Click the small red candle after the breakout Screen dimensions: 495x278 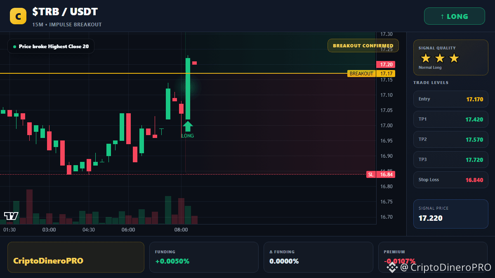(194, 63)
